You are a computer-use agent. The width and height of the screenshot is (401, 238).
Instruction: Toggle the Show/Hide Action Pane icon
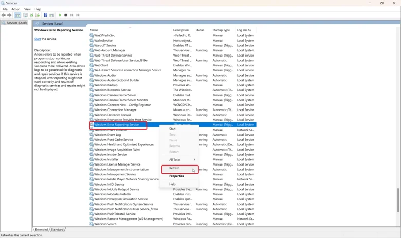[51, 15]
